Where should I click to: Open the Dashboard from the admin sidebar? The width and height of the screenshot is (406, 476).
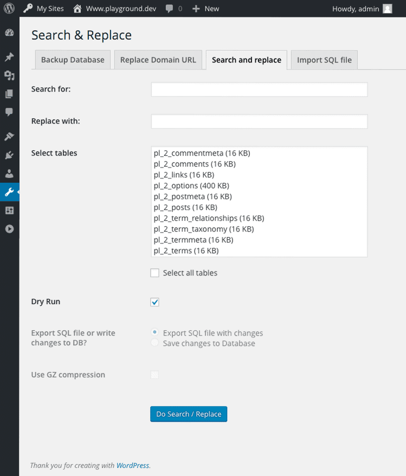pyautogui.click(x=9, y=33)
